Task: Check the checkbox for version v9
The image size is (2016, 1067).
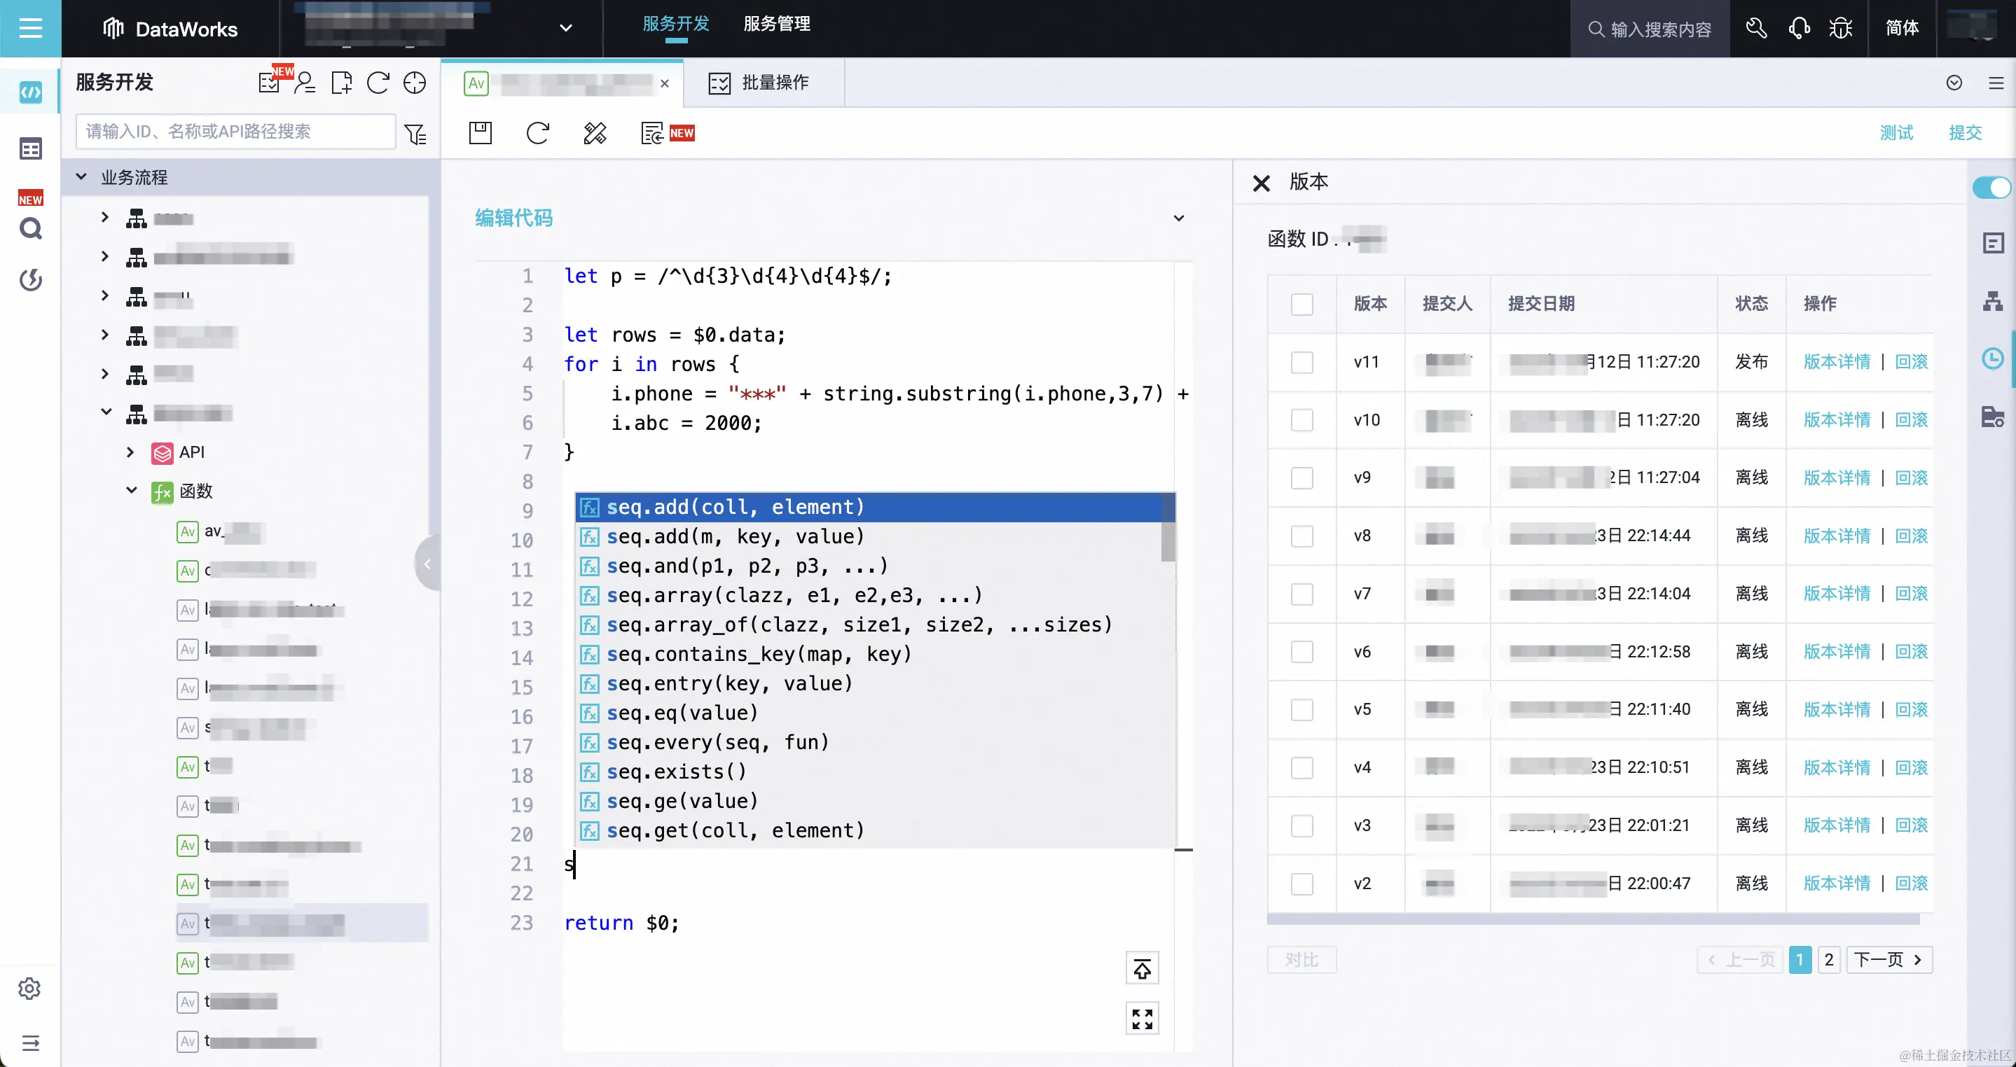Action: tap(1302, 478)
